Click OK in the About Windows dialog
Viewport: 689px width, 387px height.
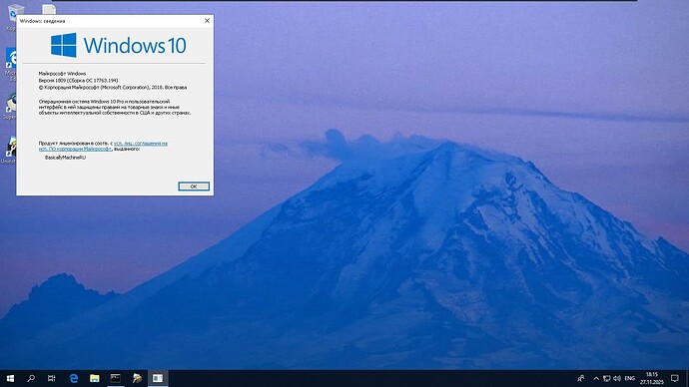[194, 187]
